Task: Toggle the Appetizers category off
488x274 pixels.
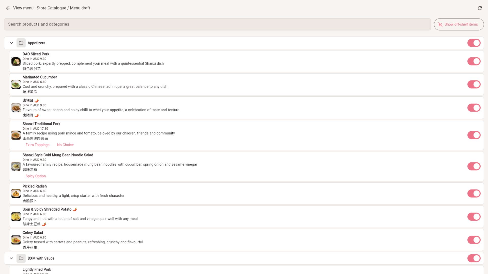Action: (x=474, y=43)
